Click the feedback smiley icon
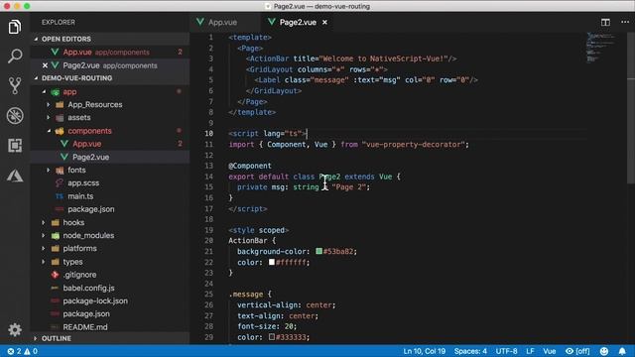 coord(604,351)
